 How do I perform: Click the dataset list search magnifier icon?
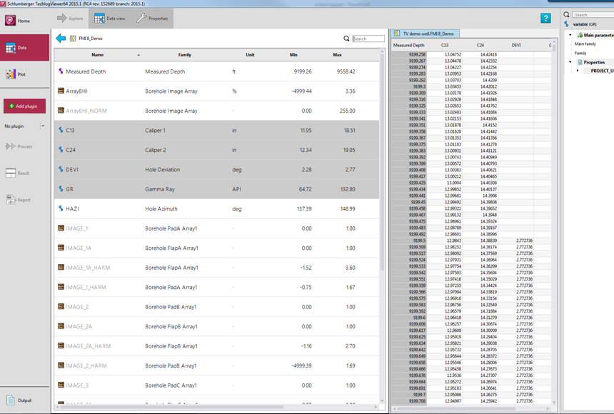coord(346,39)
